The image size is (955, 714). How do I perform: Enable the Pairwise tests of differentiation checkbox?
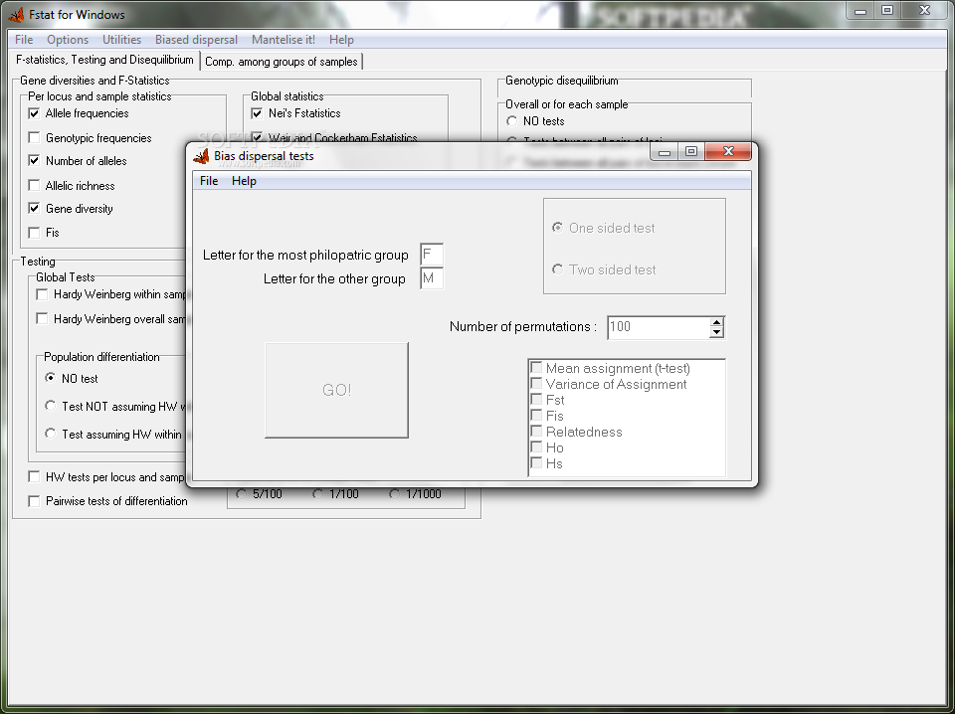click(x=34, y=501)
